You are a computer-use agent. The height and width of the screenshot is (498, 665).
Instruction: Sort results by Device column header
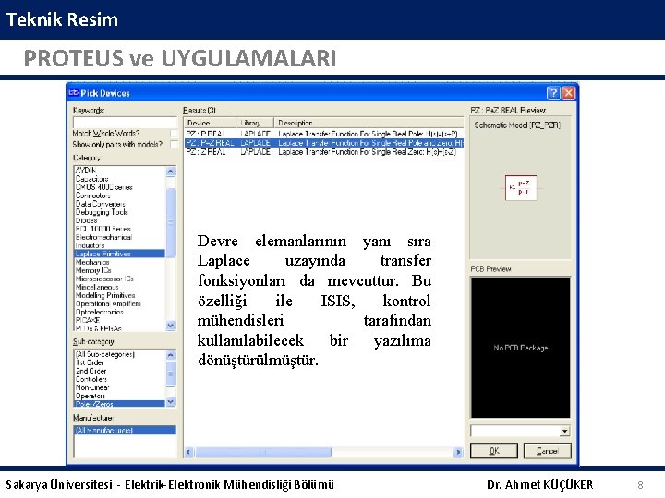coord(210,123)
